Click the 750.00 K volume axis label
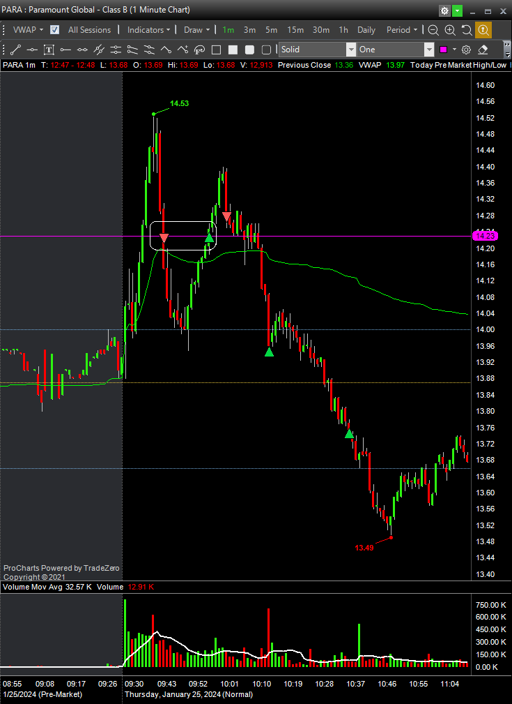Screen dimensions: 512x704 point(490,605)
